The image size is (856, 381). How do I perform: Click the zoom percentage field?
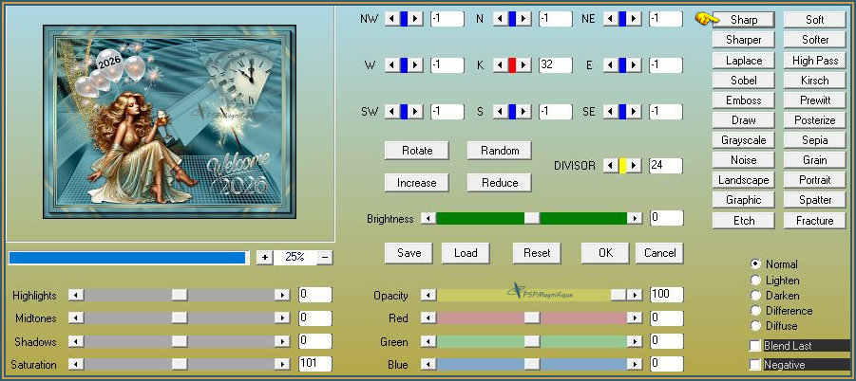point(295,258)
